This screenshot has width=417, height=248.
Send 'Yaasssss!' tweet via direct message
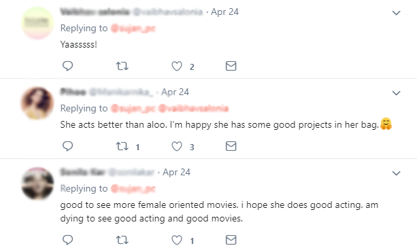click(x=231, y=66)
